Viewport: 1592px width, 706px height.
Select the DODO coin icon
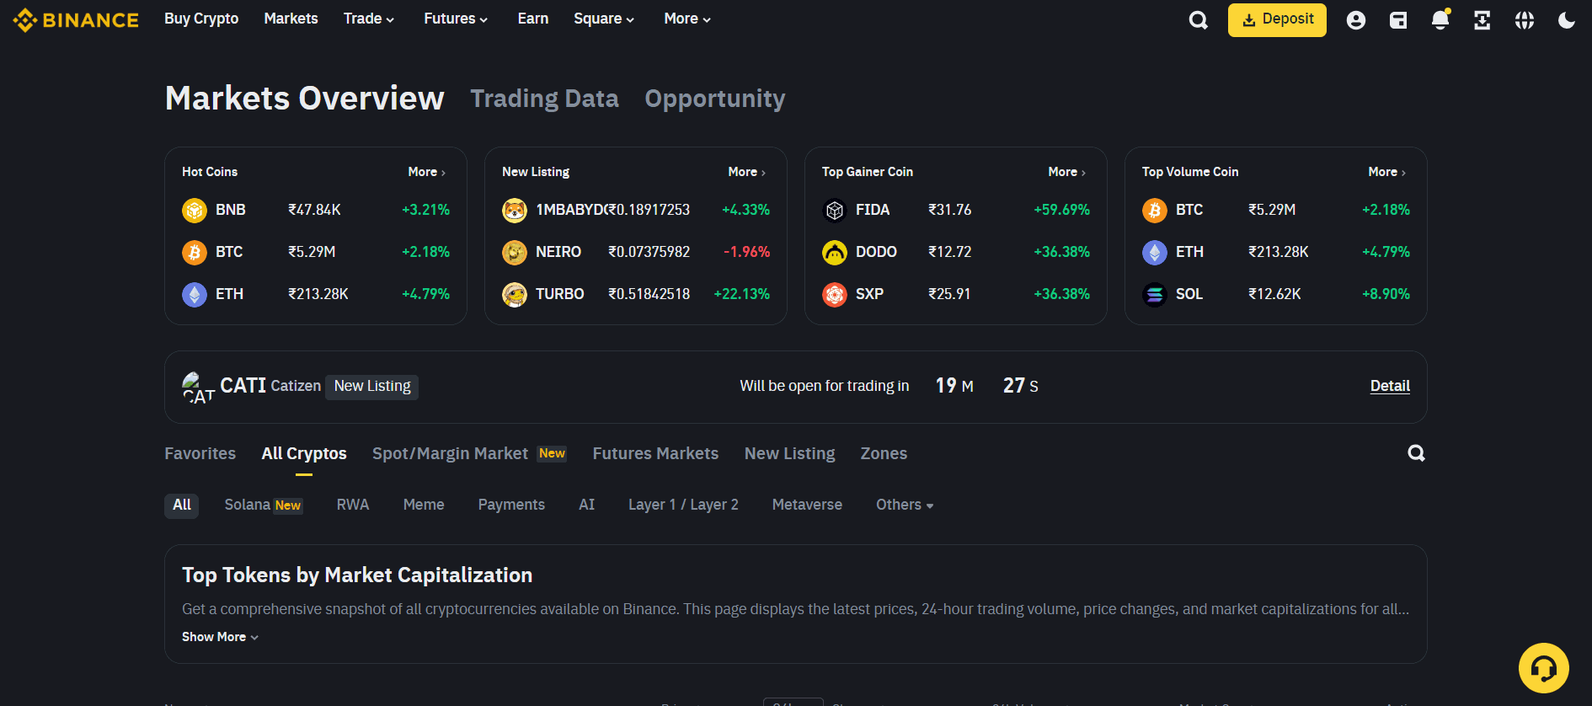tap(835, 252)
